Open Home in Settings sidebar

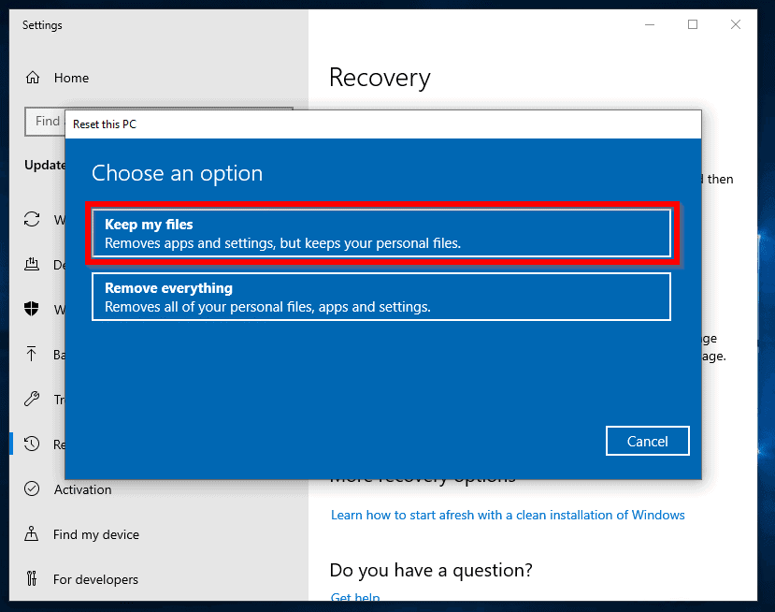tap(71, 78)
